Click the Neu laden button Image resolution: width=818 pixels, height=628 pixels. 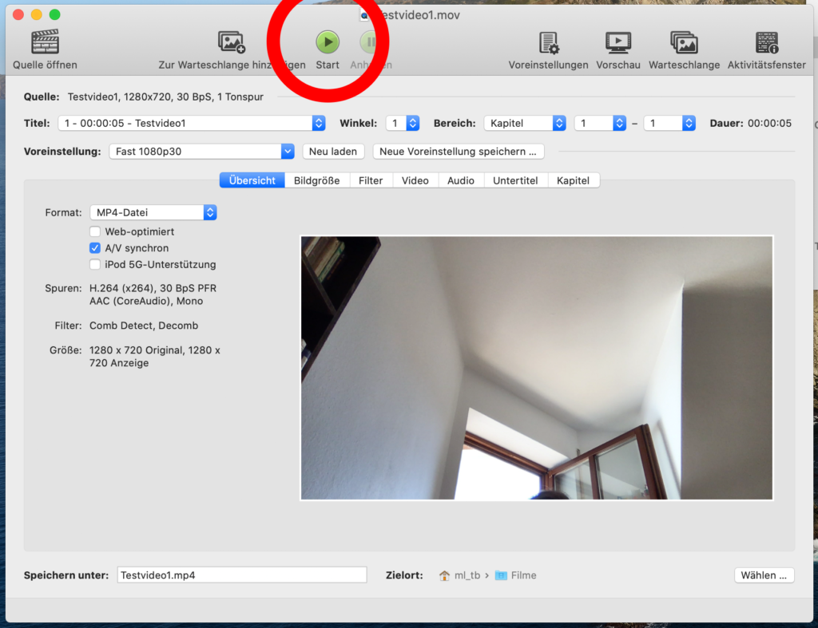tap(333, 152)
